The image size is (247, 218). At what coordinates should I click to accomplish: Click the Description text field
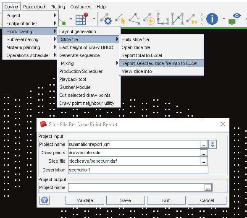138,170
